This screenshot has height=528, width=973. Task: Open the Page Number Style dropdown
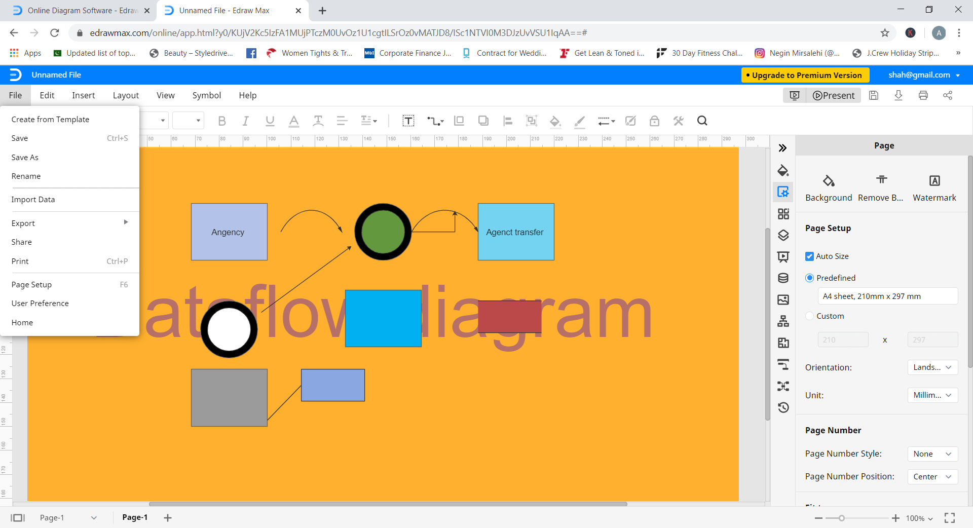click(x=931, y=454)
